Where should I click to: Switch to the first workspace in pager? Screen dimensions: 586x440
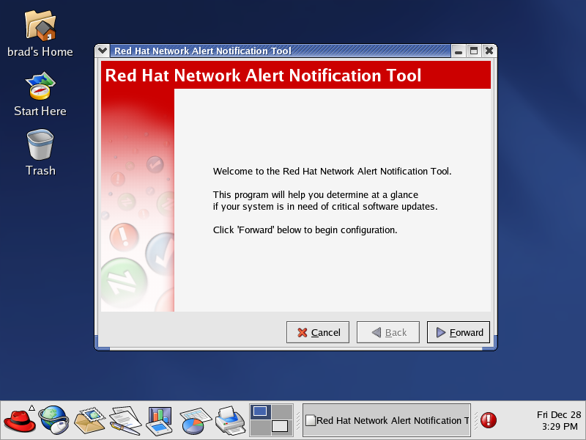tap(261, 411)
